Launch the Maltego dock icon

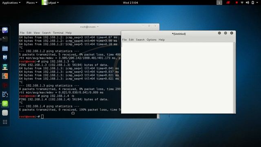coord(5,94)
